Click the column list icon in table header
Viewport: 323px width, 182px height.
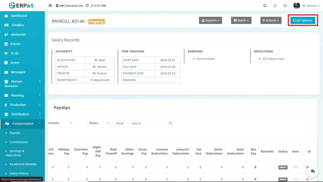pos(309,151)
